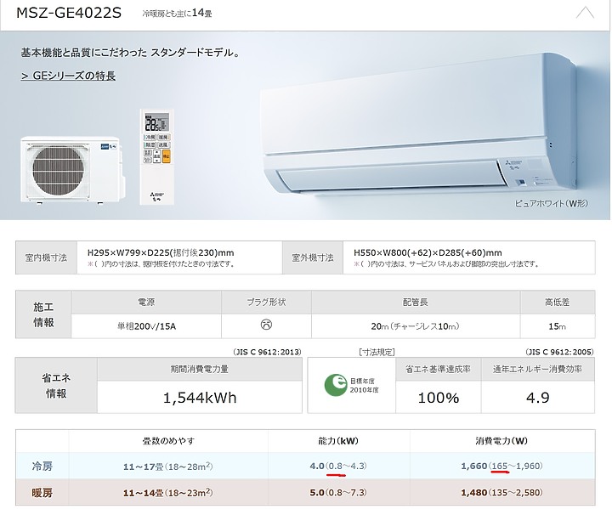This screenshot has width=612, height=509.
Task: Click the 配管長 column header
Action: click(x=416, y=303)
